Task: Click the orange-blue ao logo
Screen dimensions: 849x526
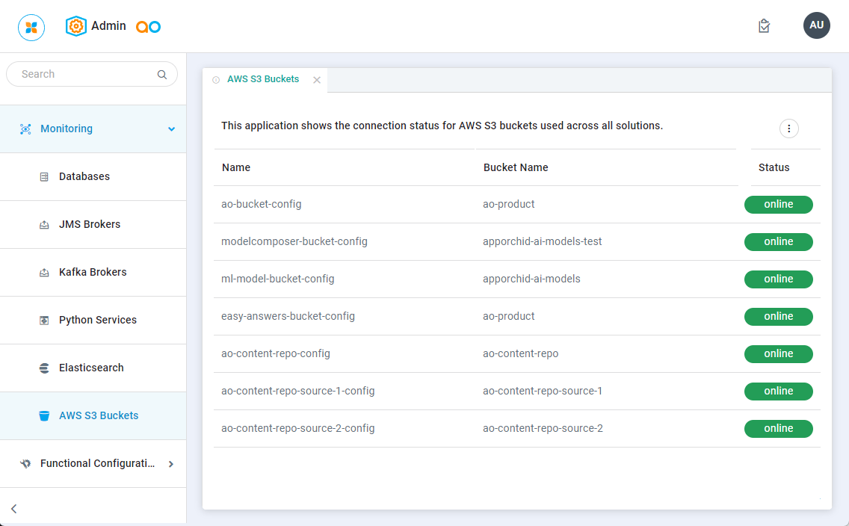Action: (148, 27)
